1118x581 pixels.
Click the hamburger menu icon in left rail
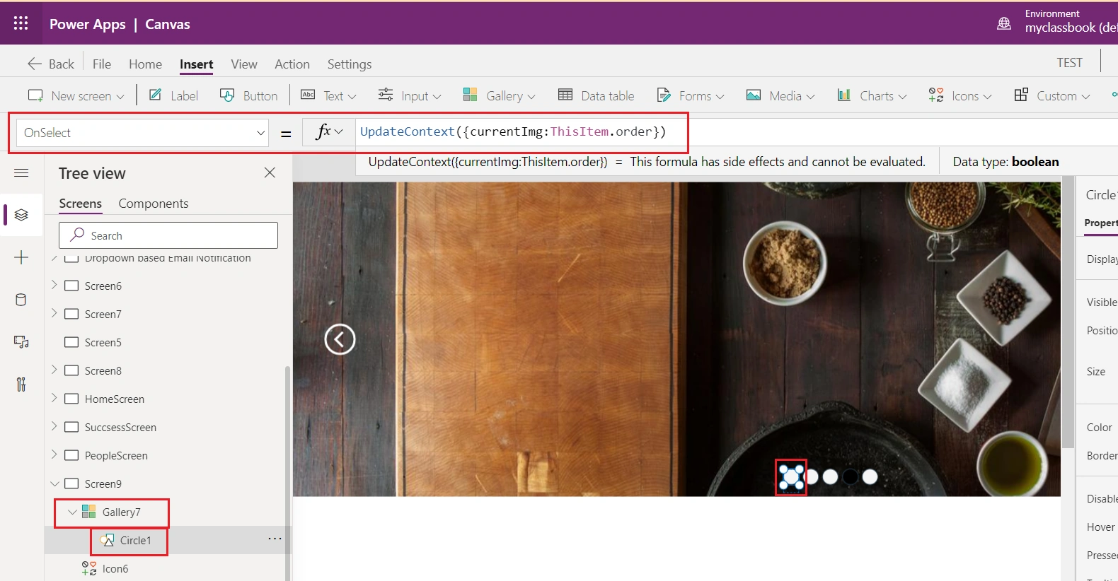tap(21, 173)
